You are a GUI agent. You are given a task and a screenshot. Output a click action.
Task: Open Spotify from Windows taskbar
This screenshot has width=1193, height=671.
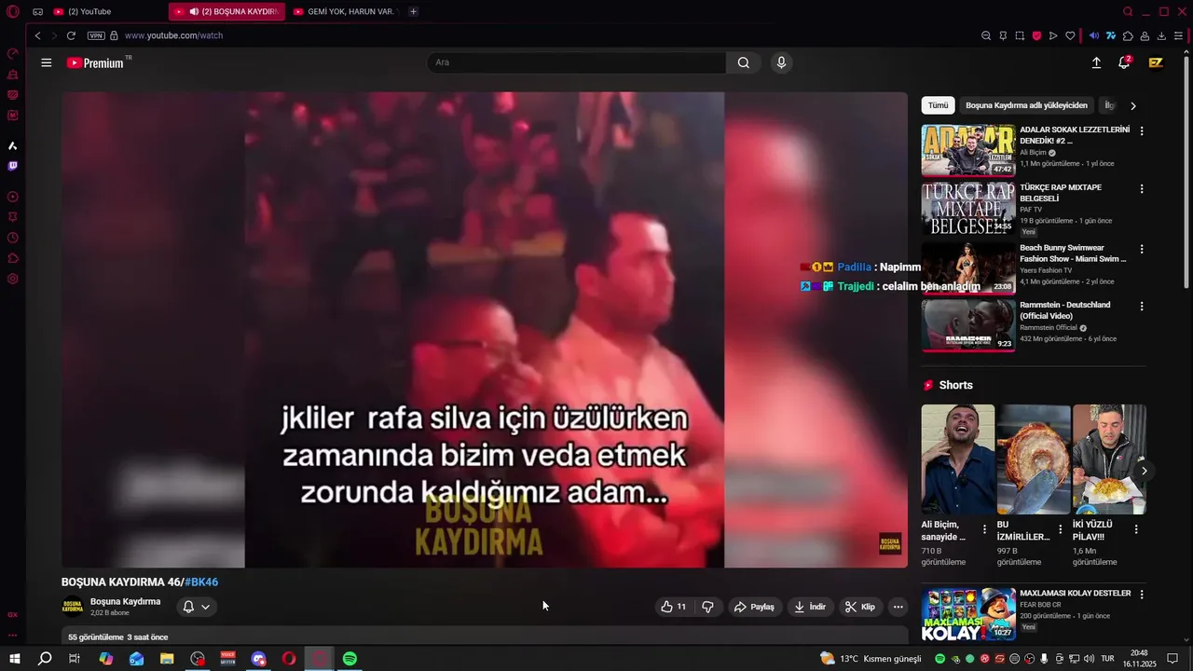pos(350,659)
